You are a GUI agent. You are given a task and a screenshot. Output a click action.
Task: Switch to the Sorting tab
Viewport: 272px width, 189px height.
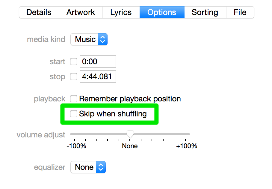pyautogui.click(x=205, y=13)
